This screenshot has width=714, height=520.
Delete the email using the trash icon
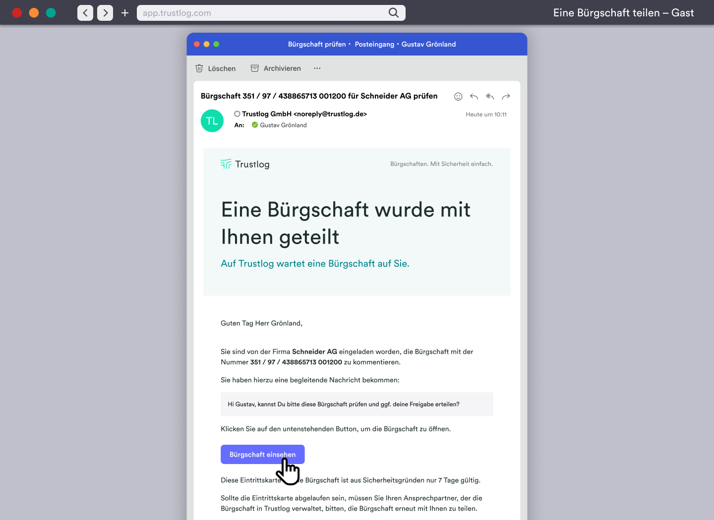pos(199,68)
